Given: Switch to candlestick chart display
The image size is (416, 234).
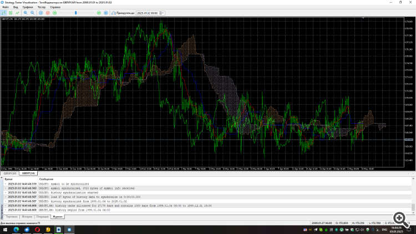Looking at the screenshot, I should click(x=11, y=13).
